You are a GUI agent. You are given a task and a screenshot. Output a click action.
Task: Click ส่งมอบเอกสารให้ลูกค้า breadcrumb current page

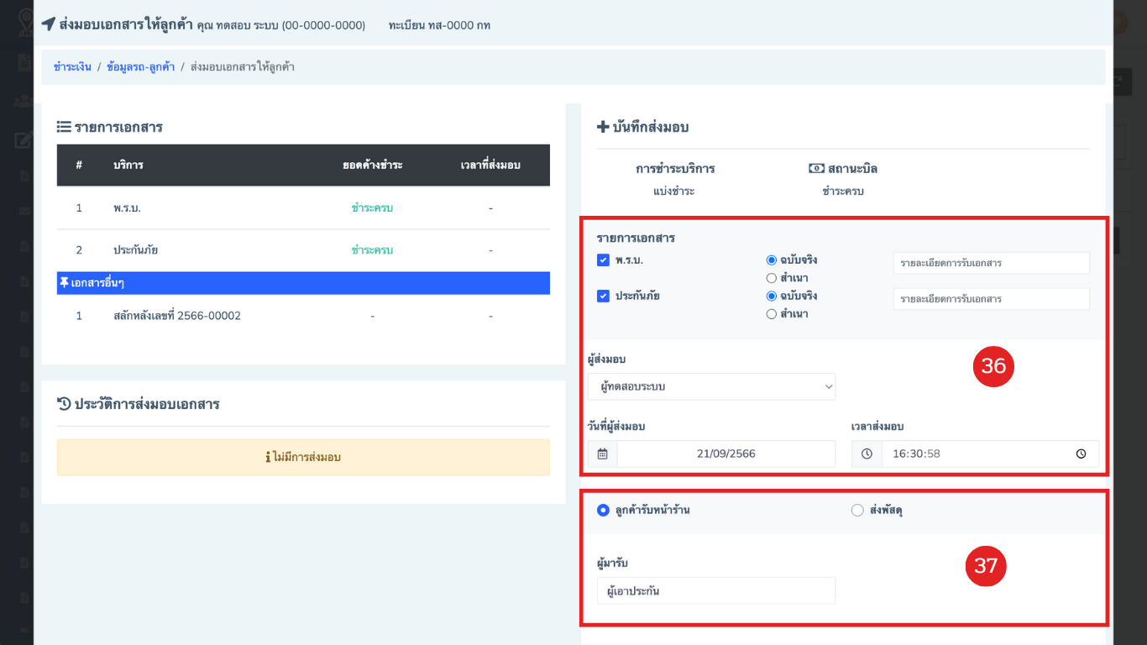tap(243, 66)
